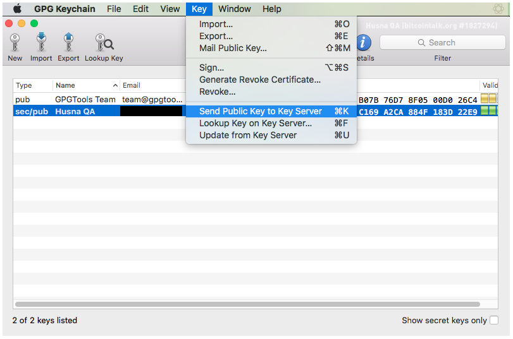
Task: Click the horizontal scrollbar of the key list
Action: [247, 304]
